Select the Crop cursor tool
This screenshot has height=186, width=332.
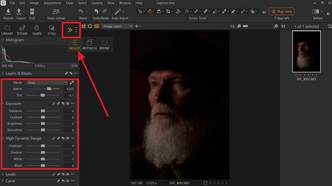pyautogui.click(x=168, y=11)
